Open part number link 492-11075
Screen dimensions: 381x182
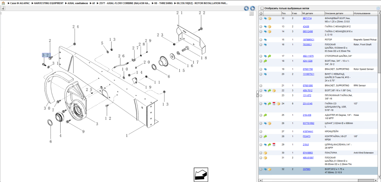point(308,56)
